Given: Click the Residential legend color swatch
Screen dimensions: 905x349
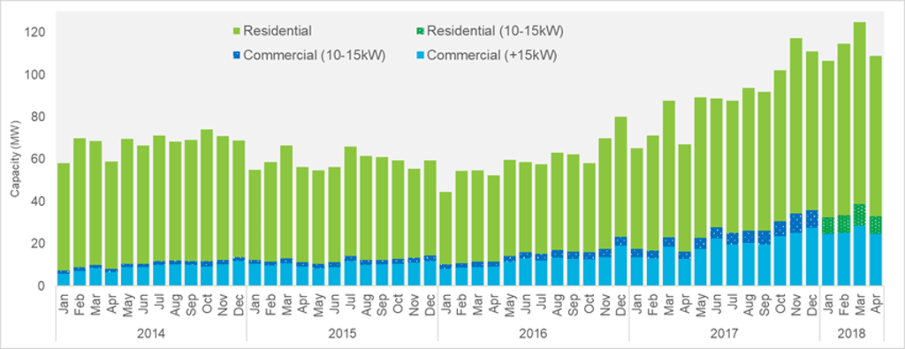Looking at the screenshot, I should point(236,30).
